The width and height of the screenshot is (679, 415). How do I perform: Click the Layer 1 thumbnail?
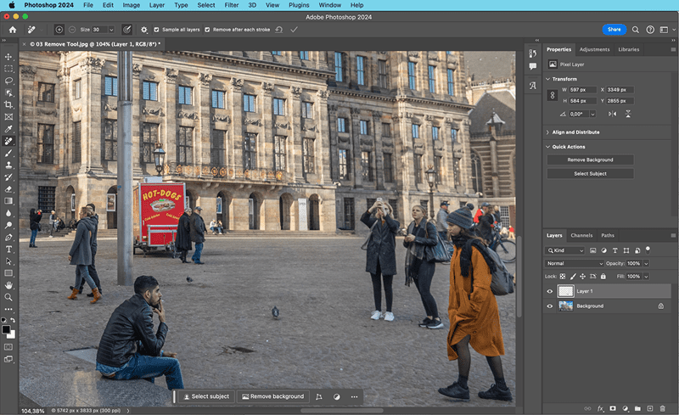[565, 292]
